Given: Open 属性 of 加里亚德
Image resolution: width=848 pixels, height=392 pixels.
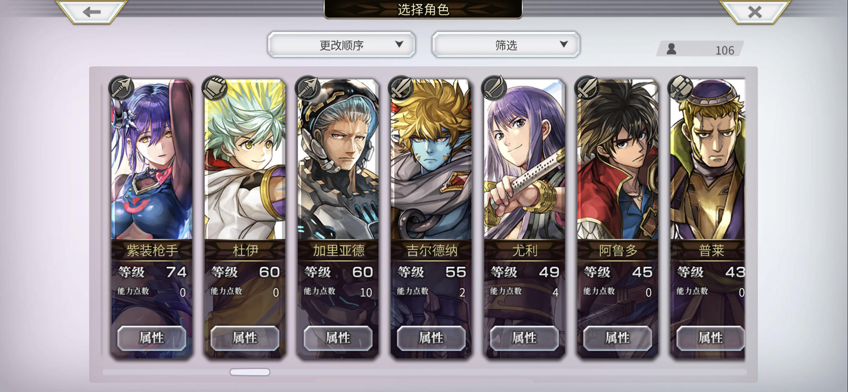Looking at the screenshot, I should pos(338,338).
